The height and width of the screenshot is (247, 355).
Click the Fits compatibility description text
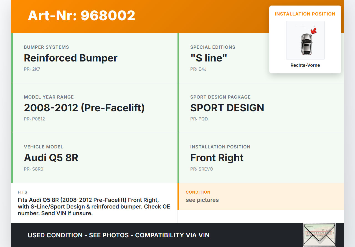(x=94, y=207)
